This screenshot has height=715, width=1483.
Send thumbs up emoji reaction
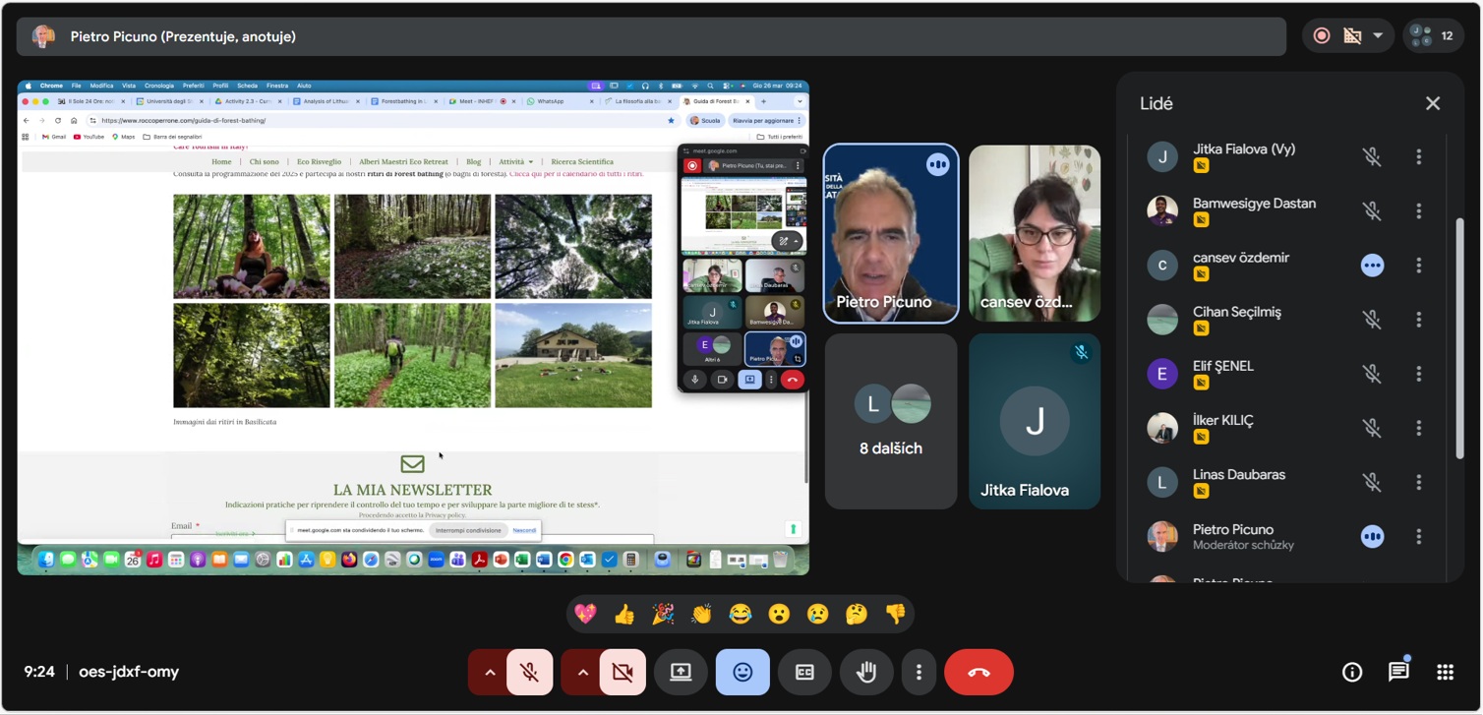[x=624, y=615]
